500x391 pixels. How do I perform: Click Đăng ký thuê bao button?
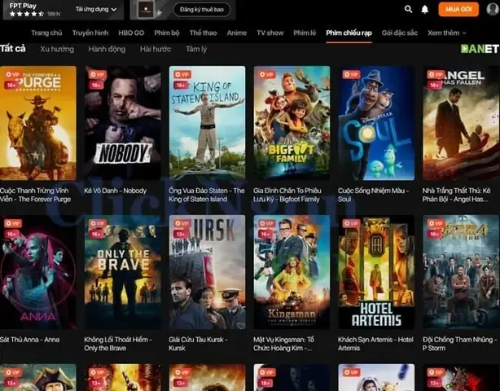[201, 10]
